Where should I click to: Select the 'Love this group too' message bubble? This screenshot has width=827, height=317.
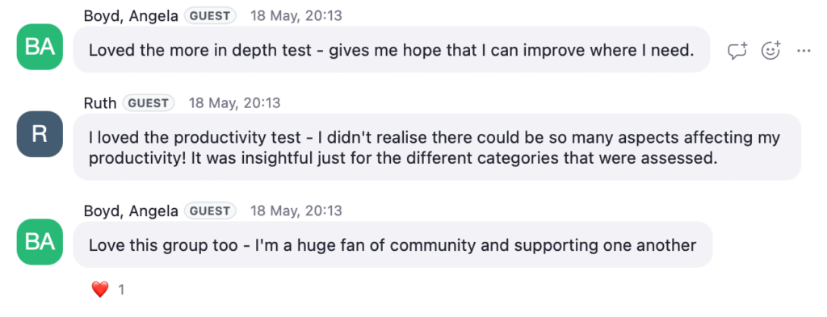pyautogui.click(x=393, y=244)
